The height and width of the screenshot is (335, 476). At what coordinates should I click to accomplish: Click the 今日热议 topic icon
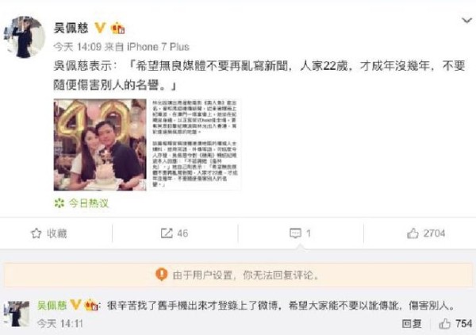[59, 203]
